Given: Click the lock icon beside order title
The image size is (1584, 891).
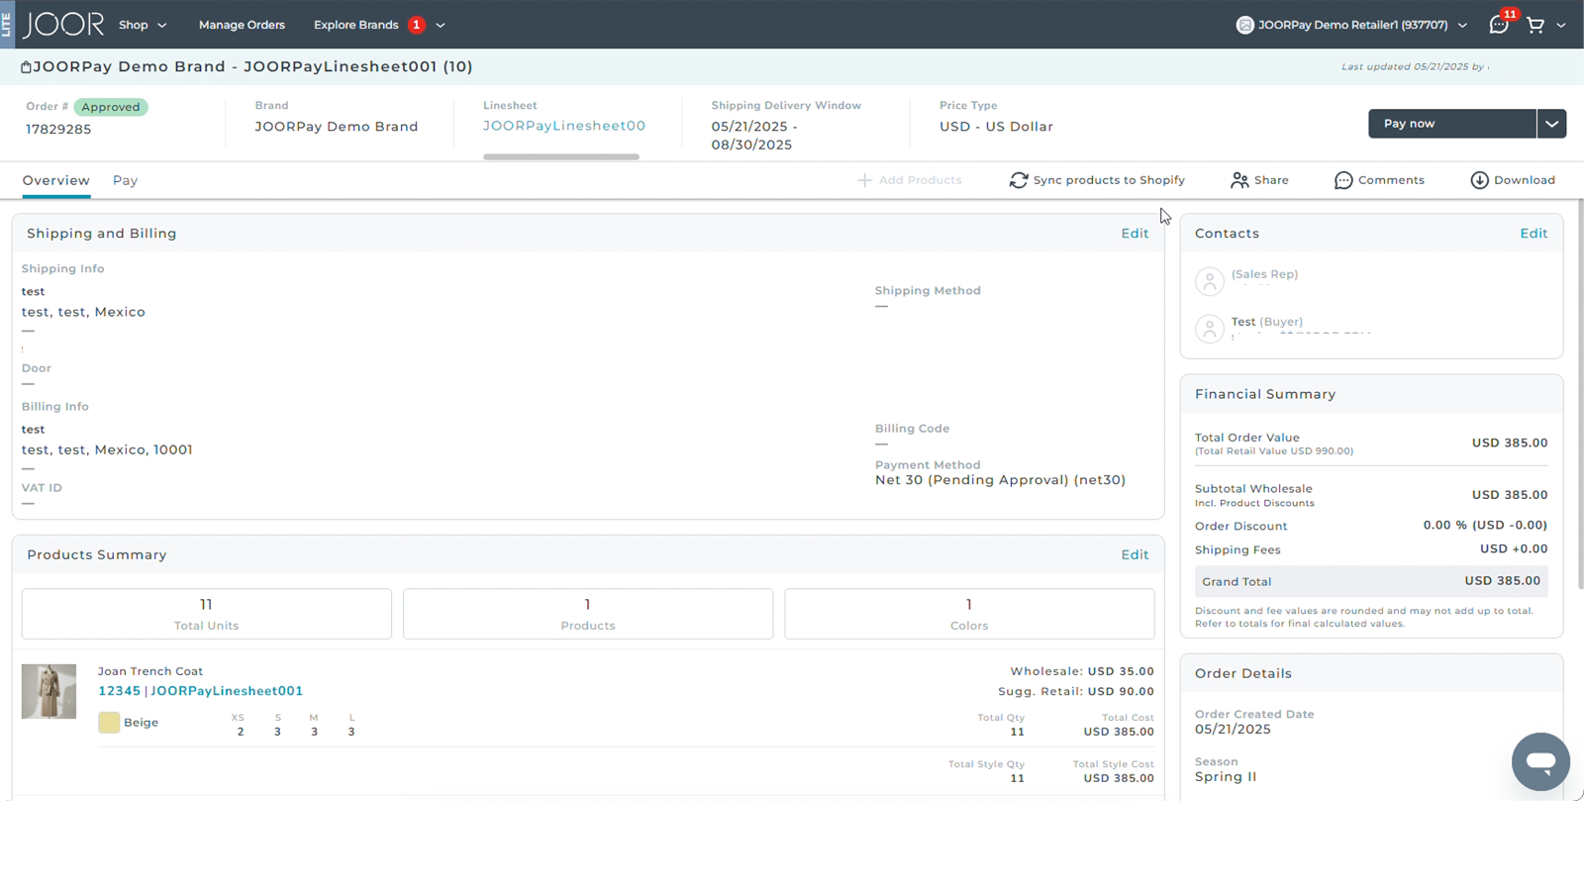Looking at the screenshot, I should pos(26,67).
